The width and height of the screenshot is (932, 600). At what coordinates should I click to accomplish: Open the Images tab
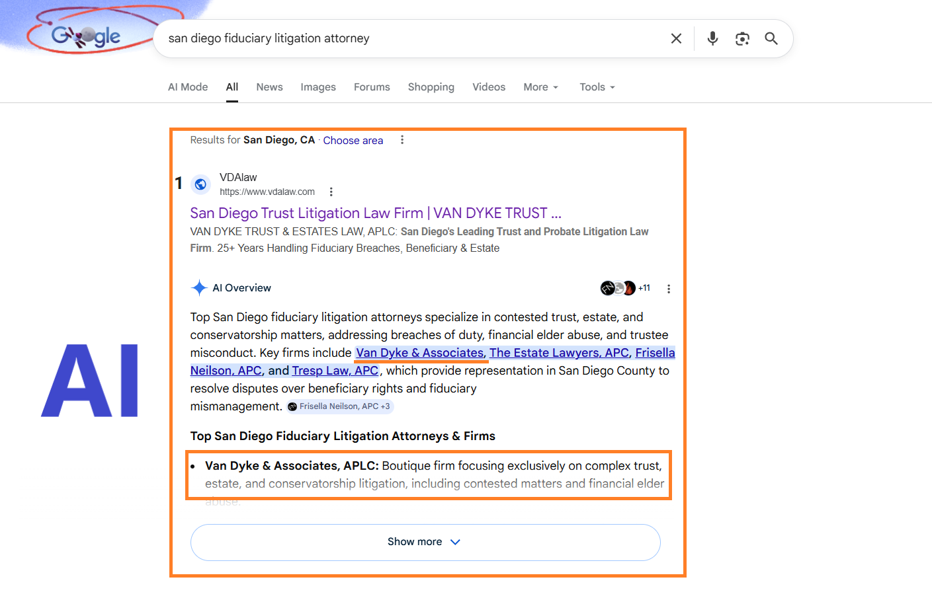point(318,87)
